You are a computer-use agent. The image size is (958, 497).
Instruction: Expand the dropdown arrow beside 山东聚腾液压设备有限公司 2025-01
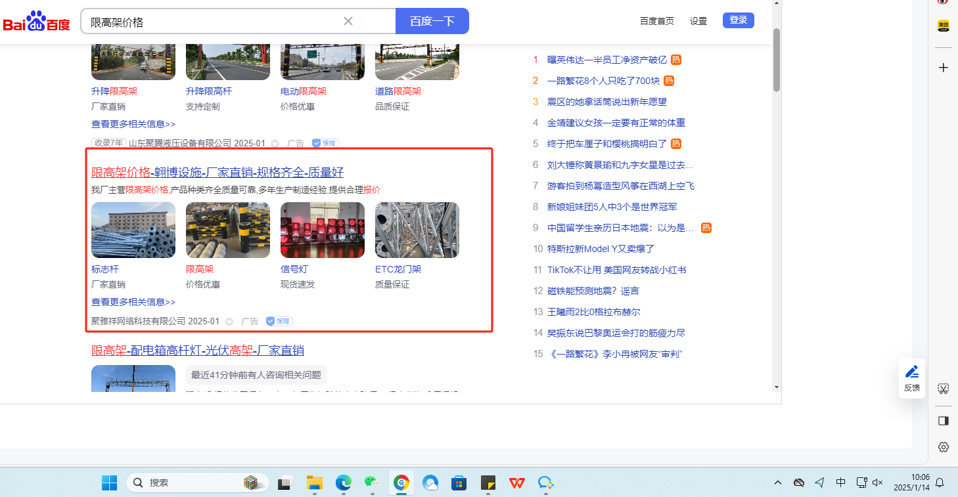(275, 143)
